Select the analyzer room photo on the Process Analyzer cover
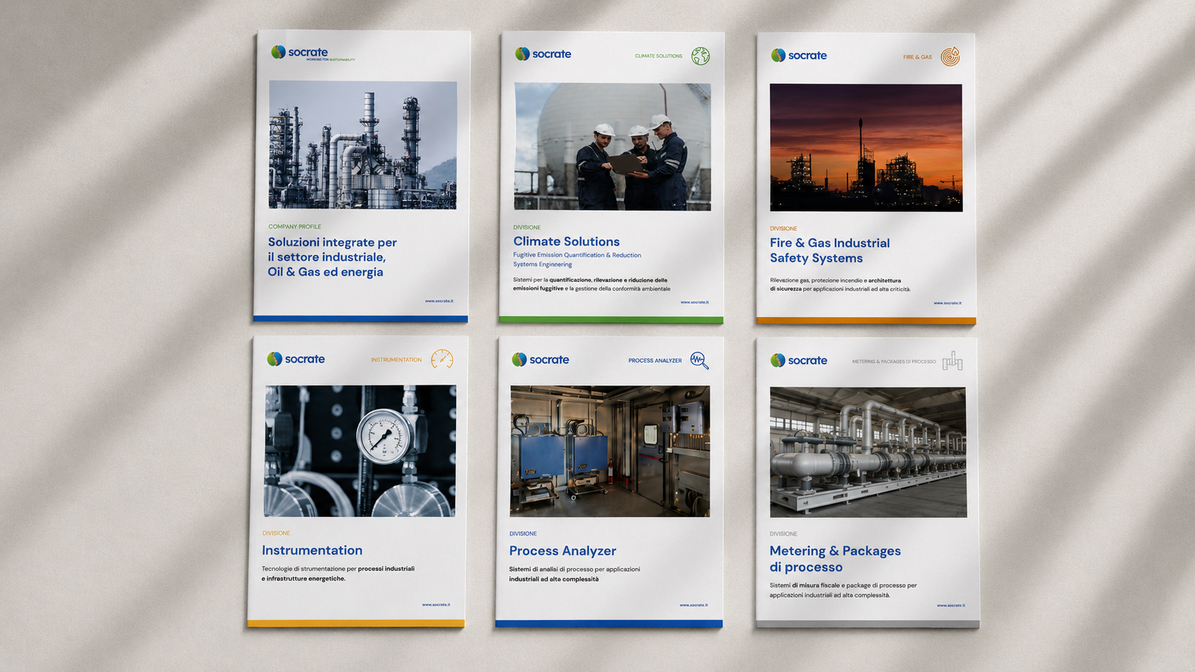The image size is (1195, 672). pyautogui.click(x=610, y=451)
